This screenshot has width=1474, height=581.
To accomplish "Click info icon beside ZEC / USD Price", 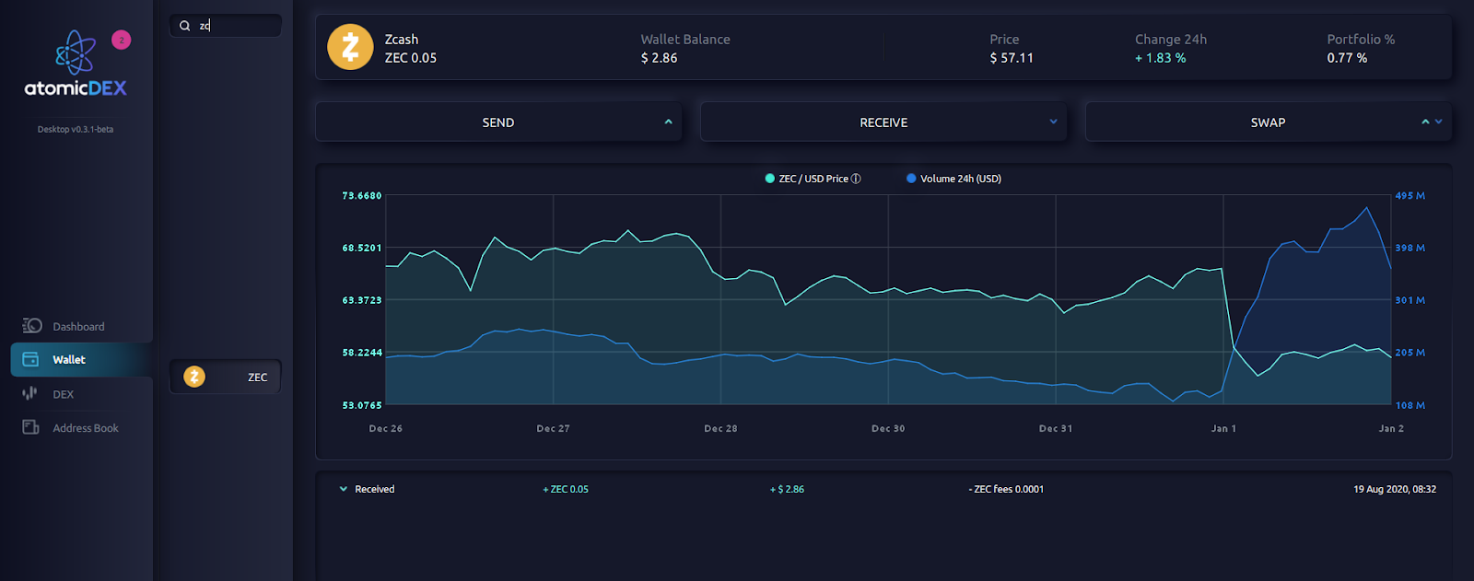I will (x=856, y=179).
